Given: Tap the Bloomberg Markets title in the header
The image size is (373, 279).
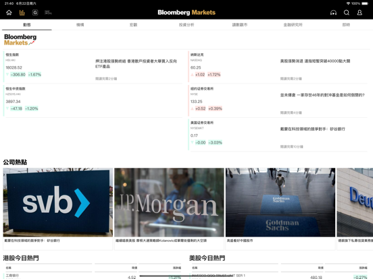Looking at the screenshot, I should 186,13.
